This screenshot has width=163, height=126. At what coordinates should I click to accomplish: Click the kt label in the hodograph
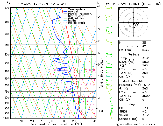[x=121, y=9]
